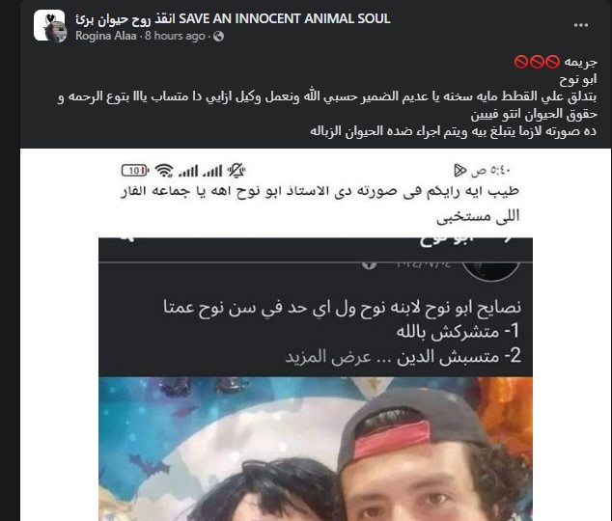Click the Wi-Fi icon in the screenshot
The image size is (612, 521).
click(x=164, y=171)
